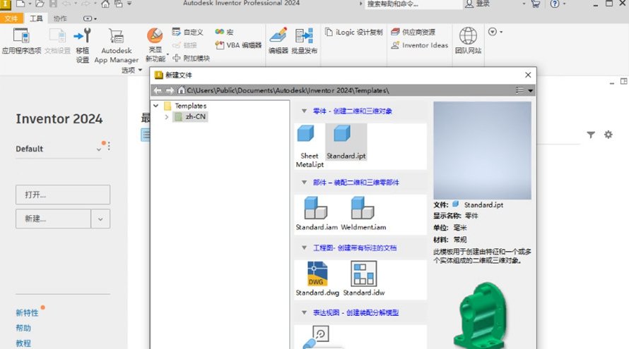The width and height of the screenshot is (629, 349).
Task: Open Inventor Ideas
Action: click(x=420, y=45)
